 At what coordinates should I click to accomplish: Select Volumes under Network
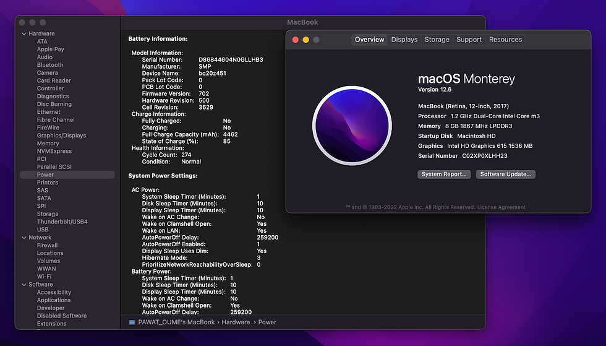coord(49,261)
